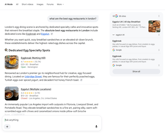Image resolution: width=165 pixels, height=133 pixels.
Task: Click the eggslut UK source favicon
Action: coord(114,35)
